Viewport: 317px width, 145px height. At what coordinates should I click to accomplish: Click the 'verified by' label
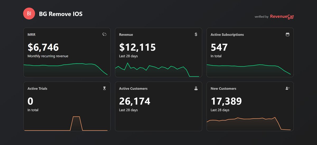(262, 17)
